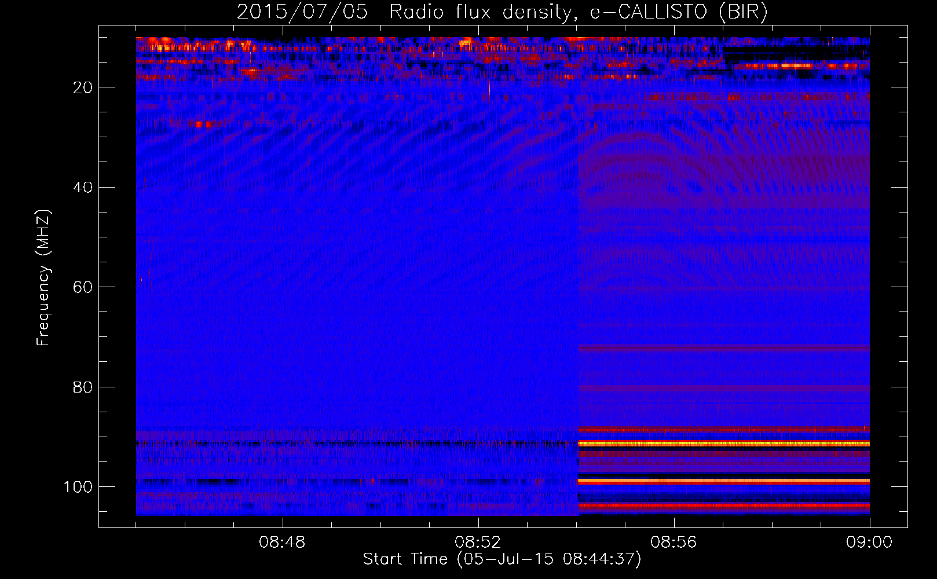
Task: Click the 08:56 time tick label
Action: tap(674, 543)
